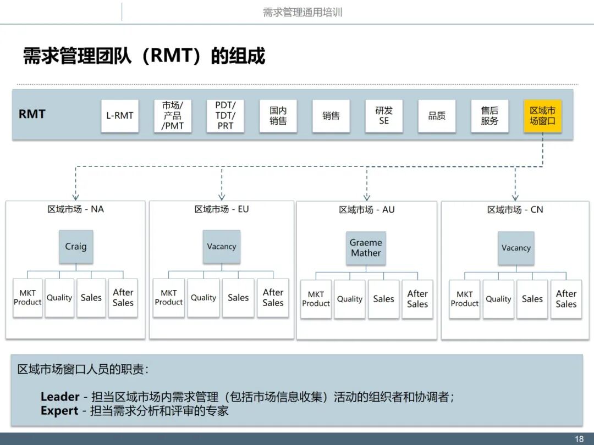
Task: Select the Craig node under 区域市场 - NA
Action: (x=76, y=247)
